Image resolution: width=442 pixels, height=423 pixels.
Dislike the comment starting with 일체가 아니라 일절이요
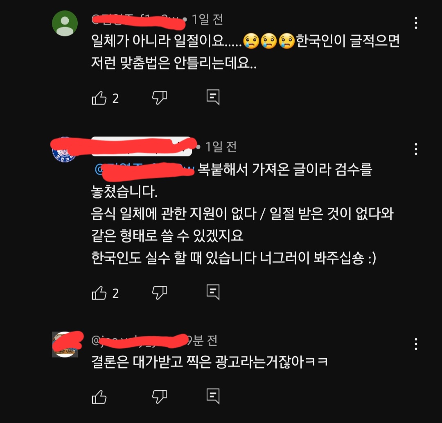pos(160,97)
